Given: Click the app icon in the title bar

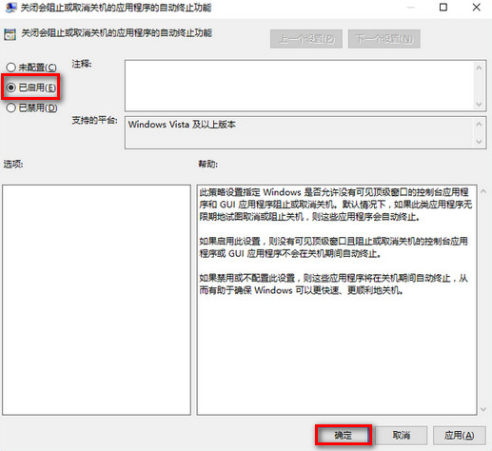Looking at the screenshot, I should click(10, 7).
